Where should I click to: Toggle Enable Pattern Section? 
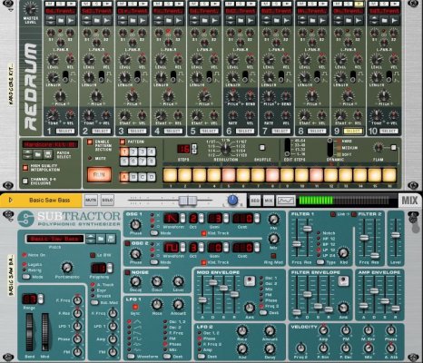90,142
